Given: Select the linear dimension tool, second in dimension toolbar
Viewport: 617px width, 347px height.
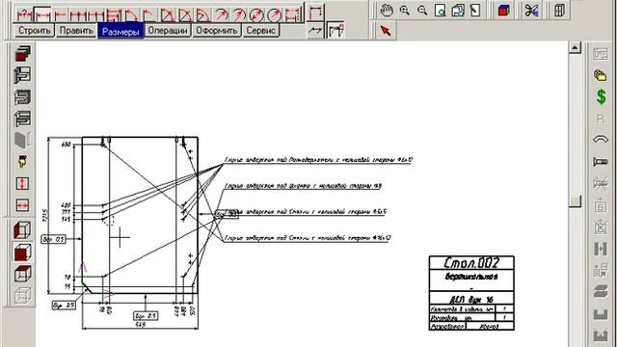Looking at the screenshot, I should (x=42, y=15).
